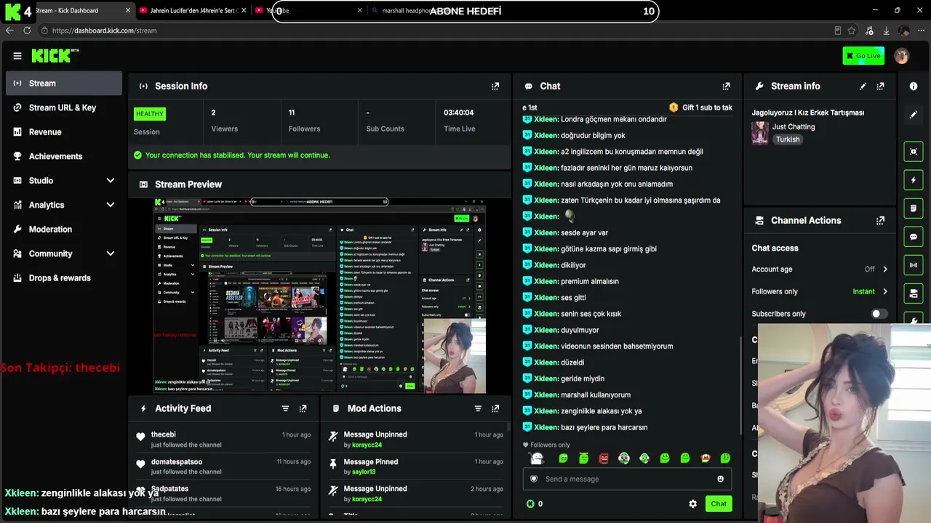The height and width of the screenshot is (523, 931).
Task: Click the Gift 1 sub prompt in chat
Action: 700,108
